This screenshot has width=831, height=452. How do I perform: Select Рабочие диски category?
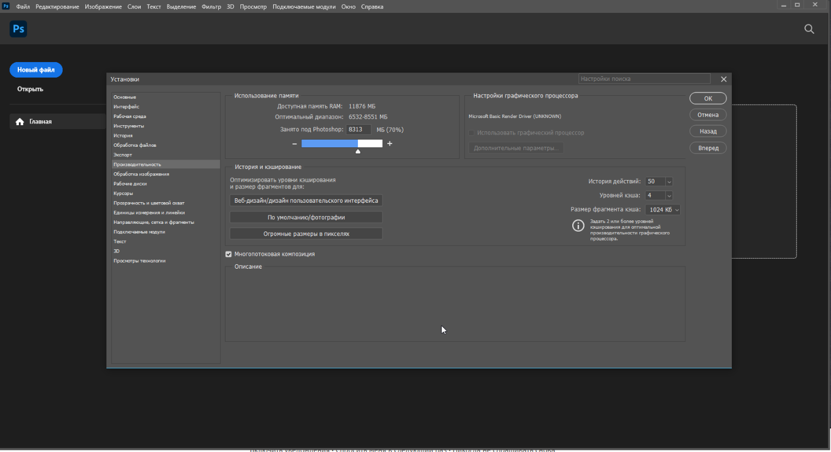[x=130, y=184]
